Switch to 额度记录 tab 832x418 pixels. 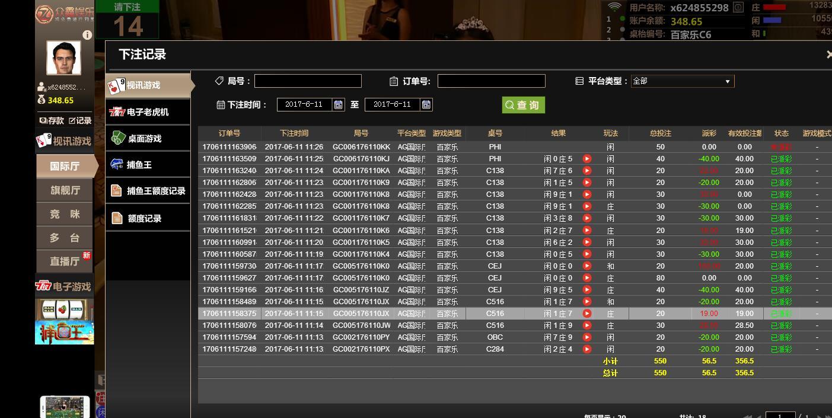(x=148, y=218)
